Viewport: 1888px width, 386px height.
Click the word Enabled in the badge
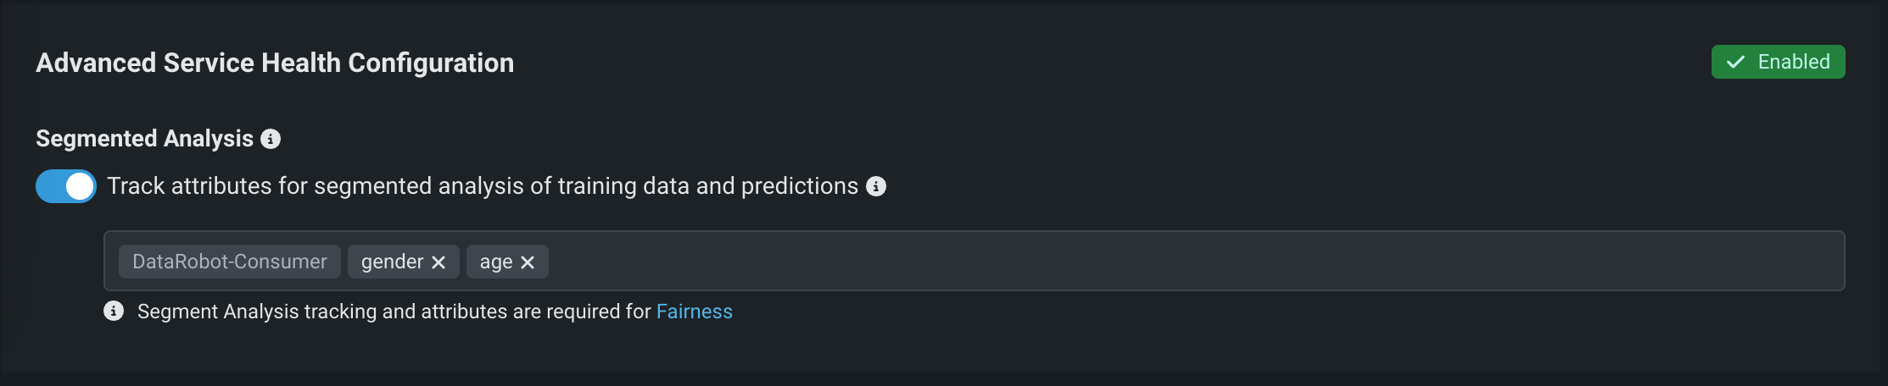pyautogui.click(x=1794, y=62)
